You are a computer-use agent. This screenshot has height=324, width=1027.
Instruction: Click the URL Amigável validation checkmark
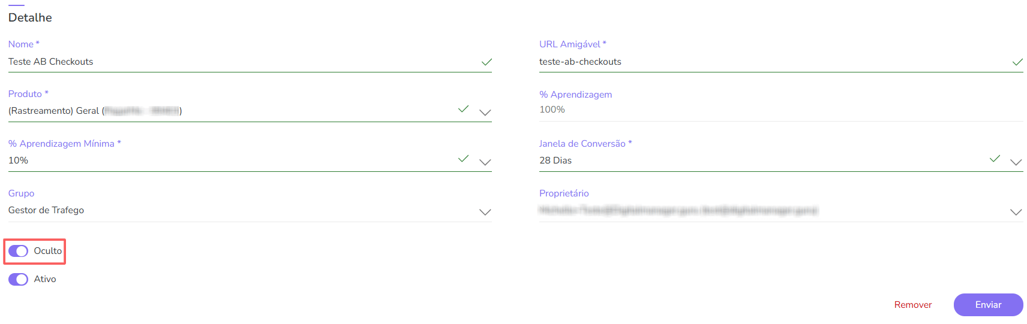(x=1017, y=62)
